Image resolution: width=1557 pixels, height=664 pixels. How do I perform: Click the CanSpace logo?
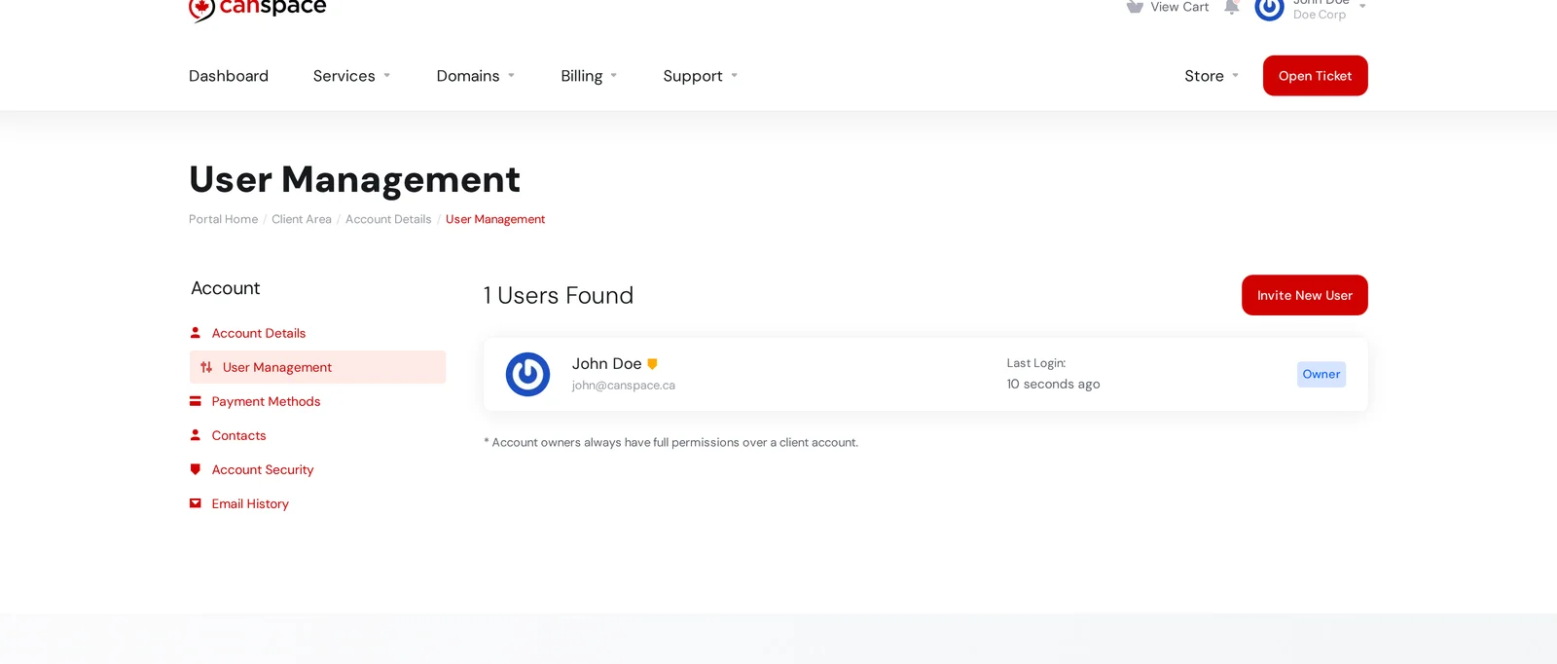point(258,9)
